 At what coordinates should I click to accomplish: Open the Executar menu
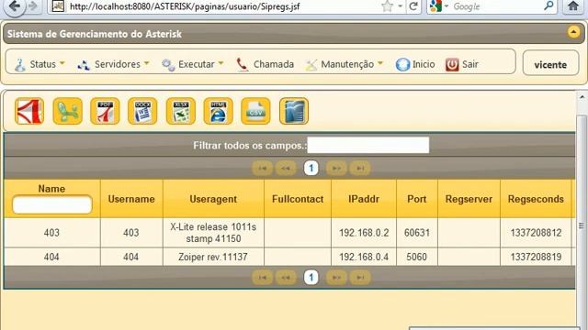click(193, 64)
